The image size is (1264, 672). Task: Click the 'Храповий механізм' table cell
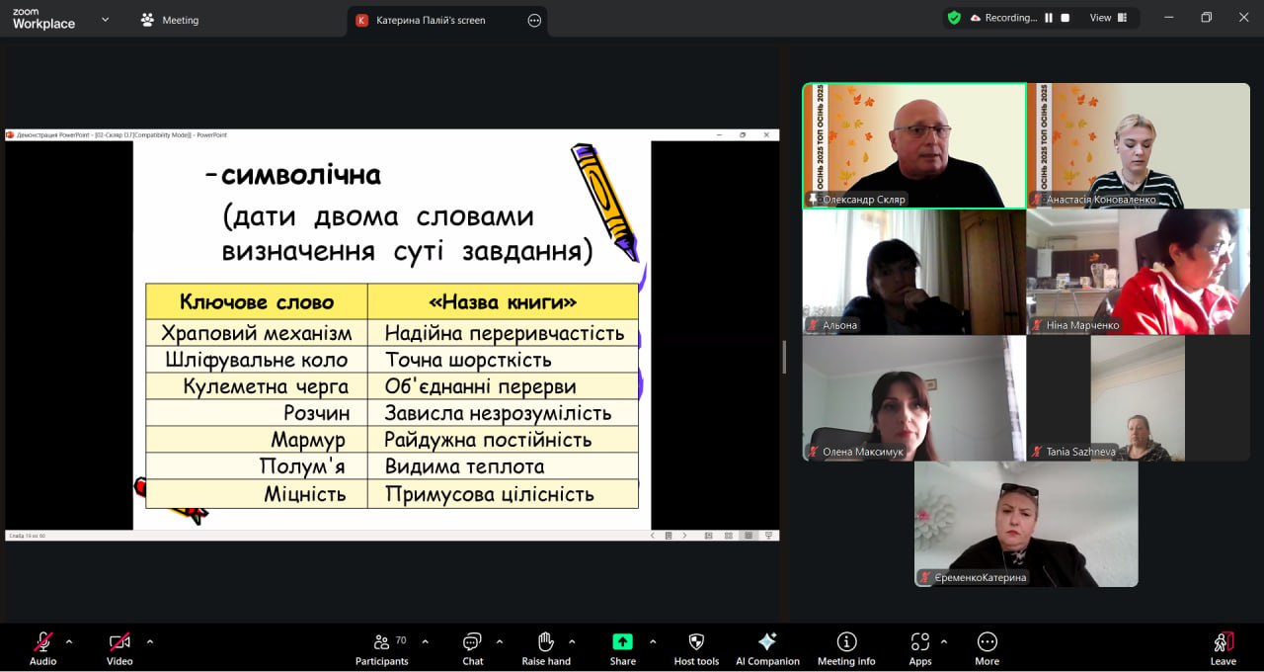coord(257,333)
